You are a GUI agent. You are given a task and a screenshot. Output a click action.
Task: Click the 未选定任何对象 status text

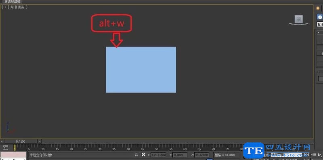(41, 155)
